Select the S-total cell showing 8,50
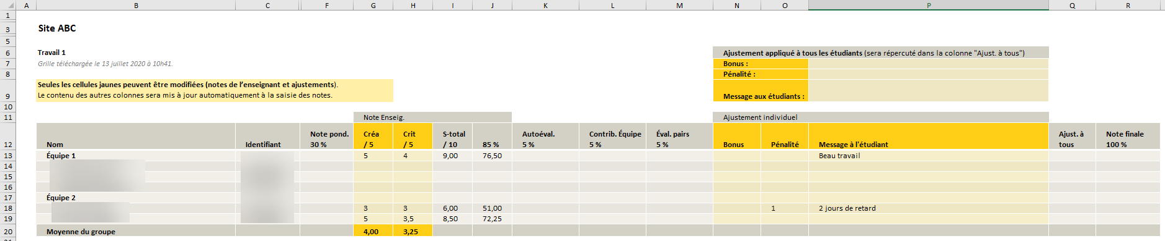Screen dimensions: 1165x241 click(x=452, y=219)
